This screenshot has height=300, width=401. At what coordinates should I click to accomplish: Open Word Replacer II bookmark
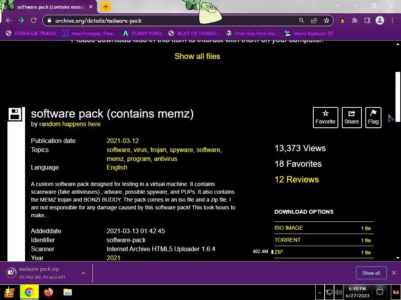(x=309, y=34)
